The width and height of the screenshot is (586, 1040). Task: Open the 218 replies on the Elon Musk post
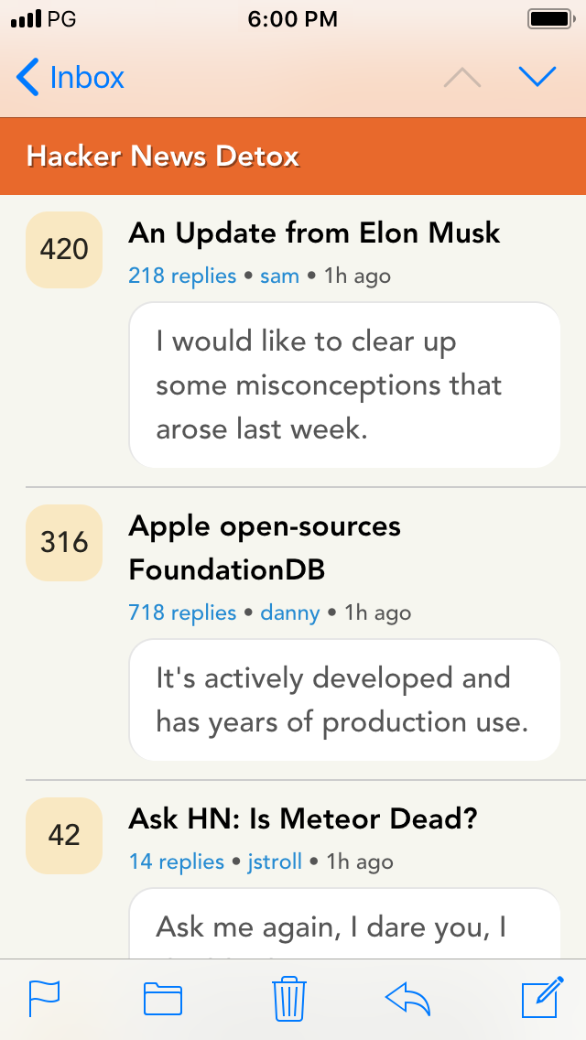click(x=182, y=276)
